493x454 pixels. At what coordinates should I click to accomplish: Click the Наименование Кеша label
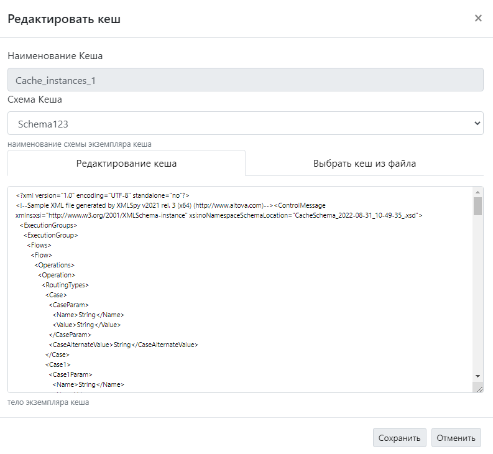55,56
